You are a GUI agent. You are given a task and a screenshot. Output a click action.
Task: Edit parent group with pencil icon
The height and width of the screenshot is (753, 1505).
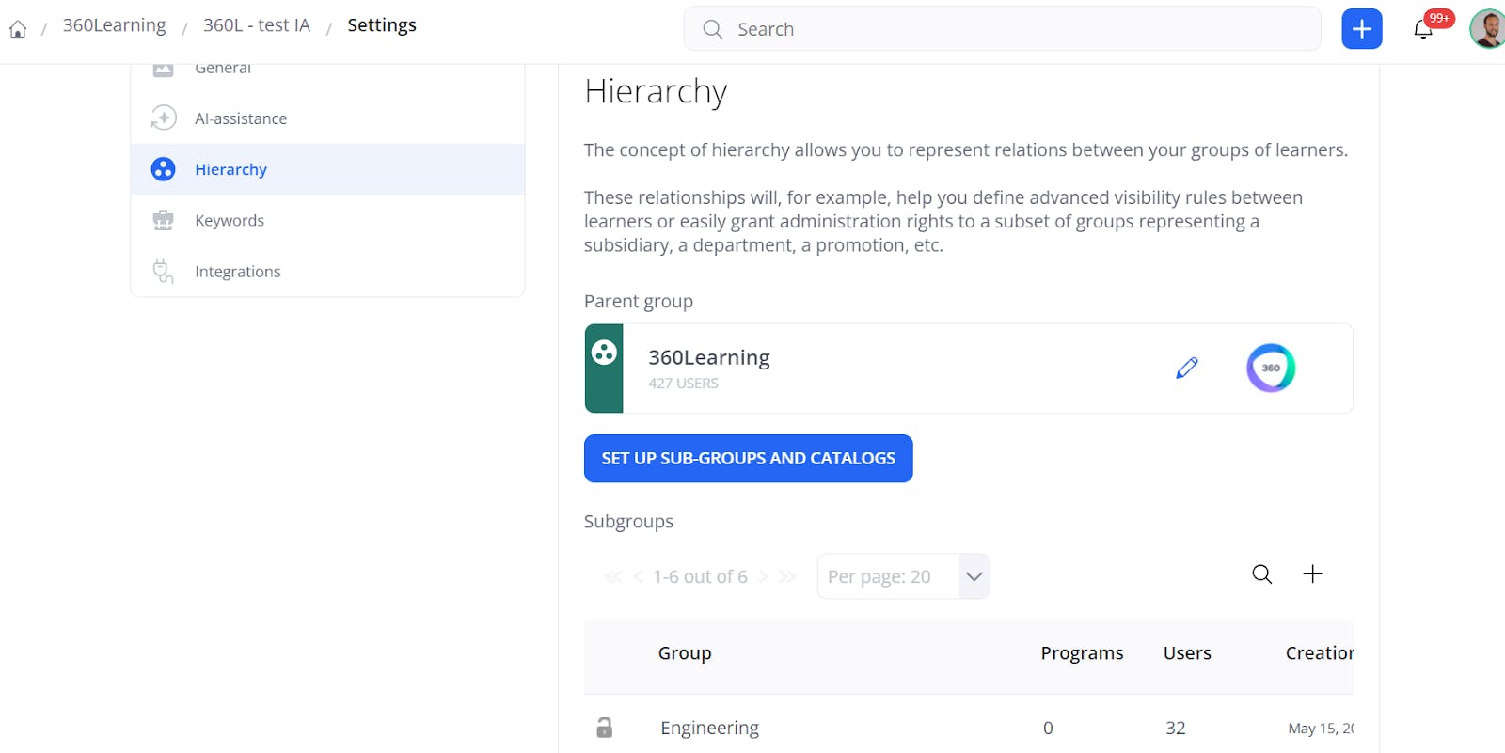[1187, 368]
